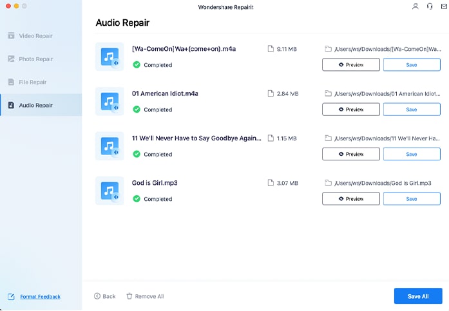The width and height of the screenshot is (449, 311).
Task: Click the Wondershare Repairit window title
Action: 226,7
